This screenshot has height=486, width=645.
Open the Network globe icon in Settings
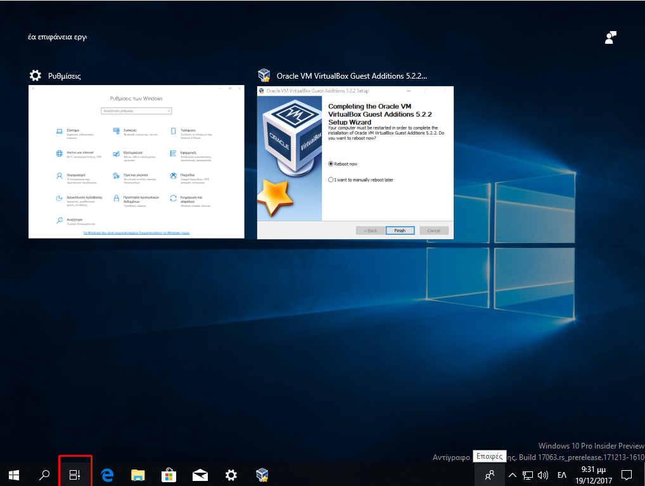click(59, 154)
